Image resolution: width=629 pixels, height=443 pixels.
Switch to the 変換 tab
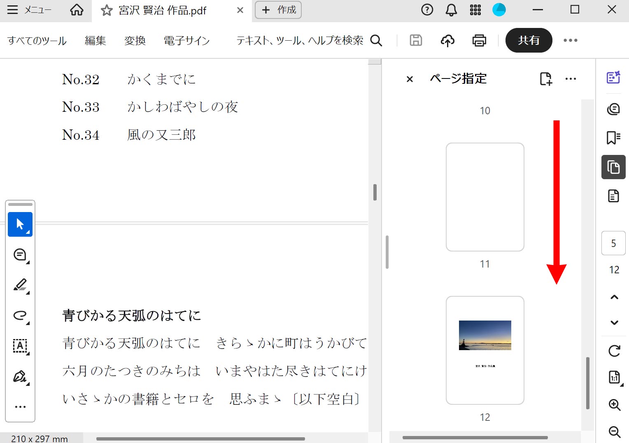coord(135,40)
